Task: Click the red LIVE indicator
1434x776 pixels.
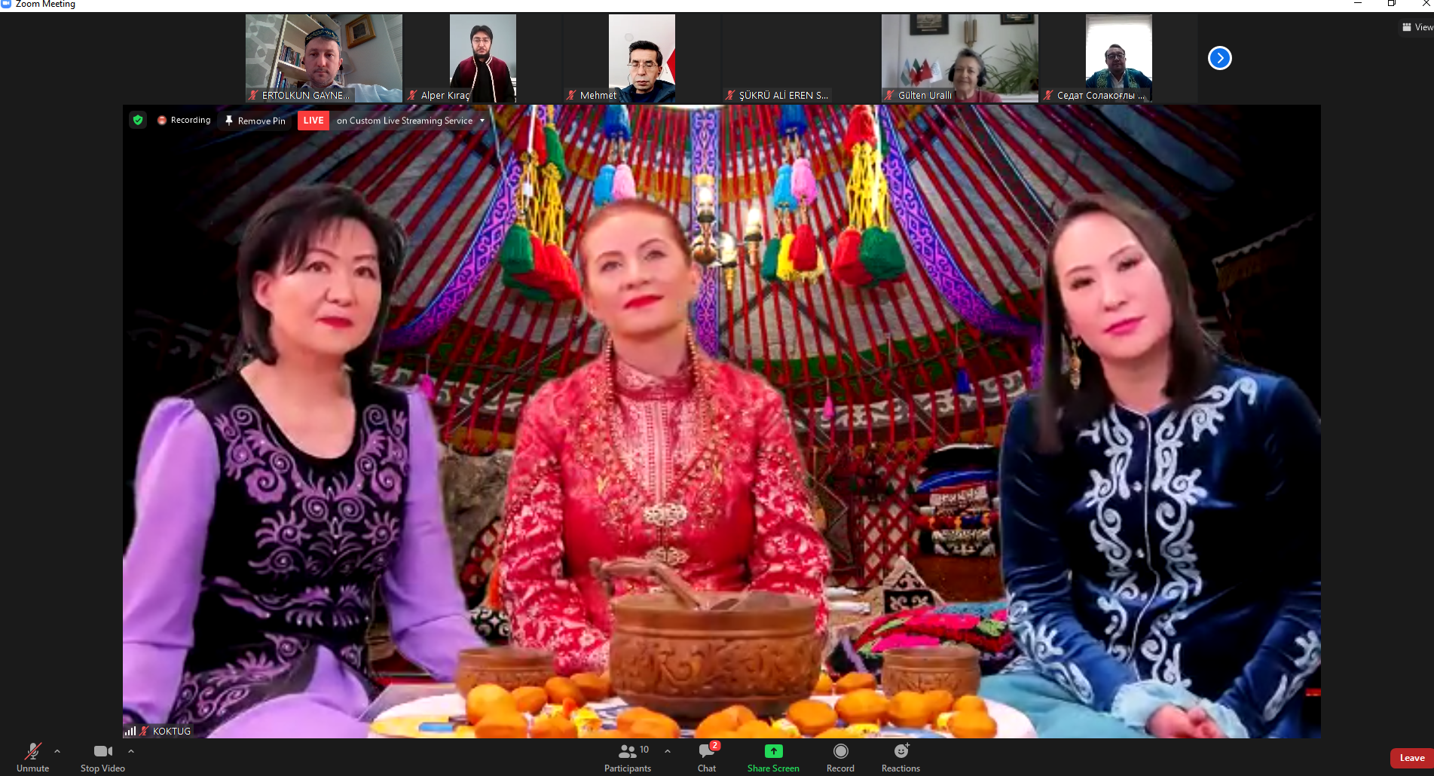Action: (313, 121)
